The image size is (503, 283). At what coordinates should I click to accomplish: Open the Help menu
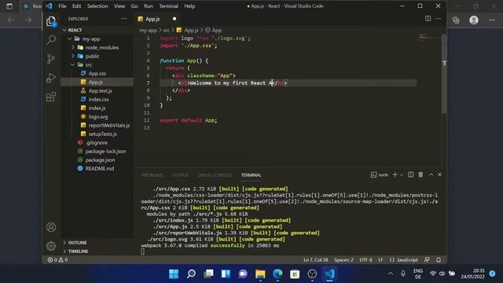[189, 6]
